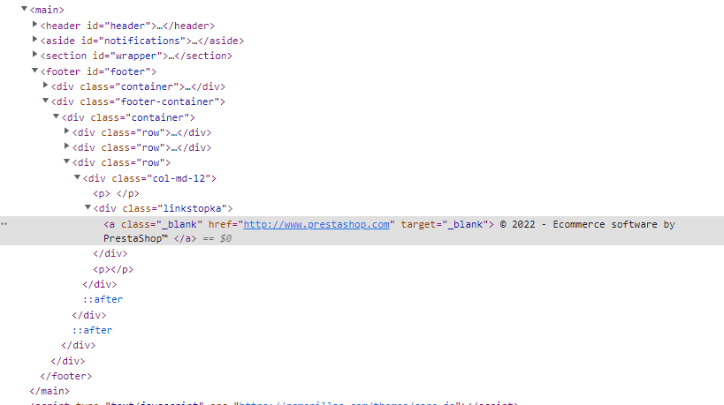Click the </a> closing tag
This screenshot has width=724, height=405.
[185, 238]
